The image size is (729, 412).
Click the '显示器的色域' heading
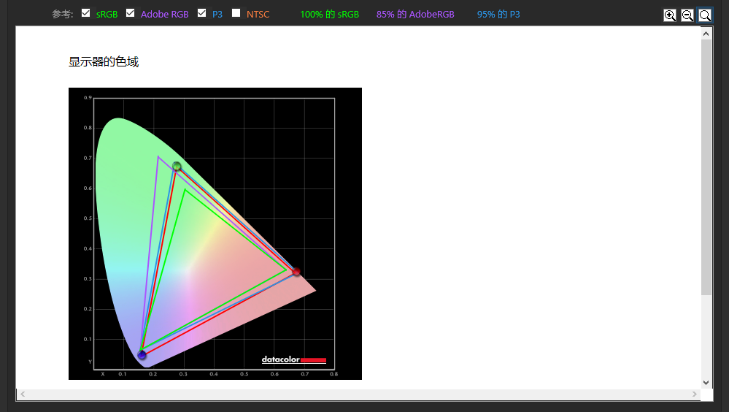click(x=104, y=62)
